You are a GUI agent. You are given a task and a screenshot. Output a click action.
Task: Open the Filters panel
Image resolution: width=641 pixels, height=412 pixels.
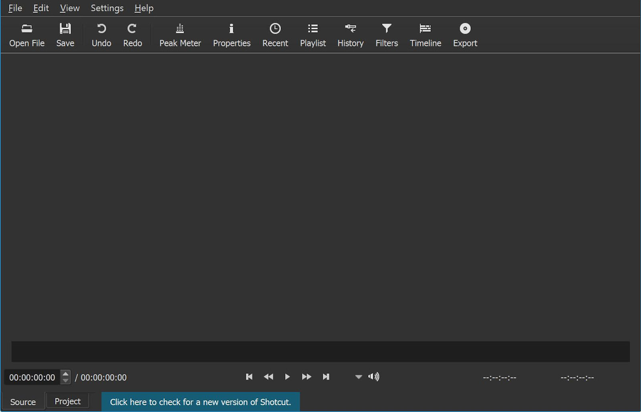387,35
